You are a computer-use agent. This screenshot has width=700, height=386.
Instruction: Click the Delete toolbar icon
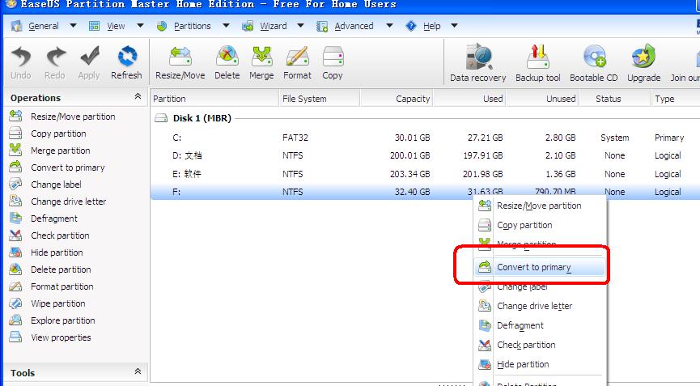227,57
